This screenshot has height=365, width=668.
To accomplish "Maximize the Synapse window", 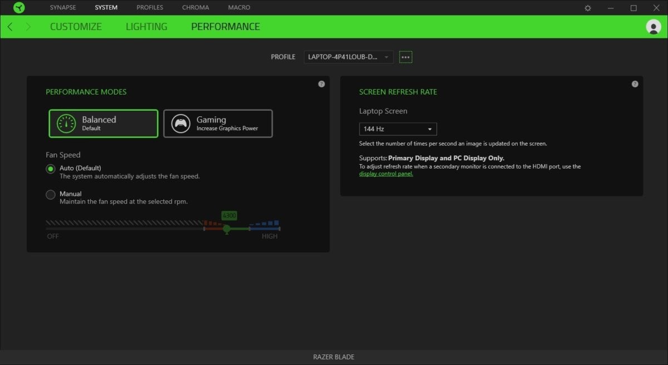I will [x=633, y=8].
